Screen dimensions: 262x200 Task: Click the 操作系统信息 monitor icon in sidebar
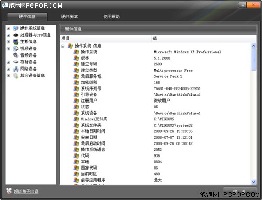click(x=16, y=28)
